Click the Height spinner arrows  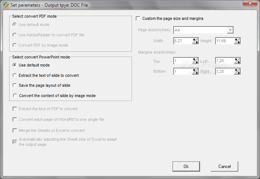(x=238, y=41)
